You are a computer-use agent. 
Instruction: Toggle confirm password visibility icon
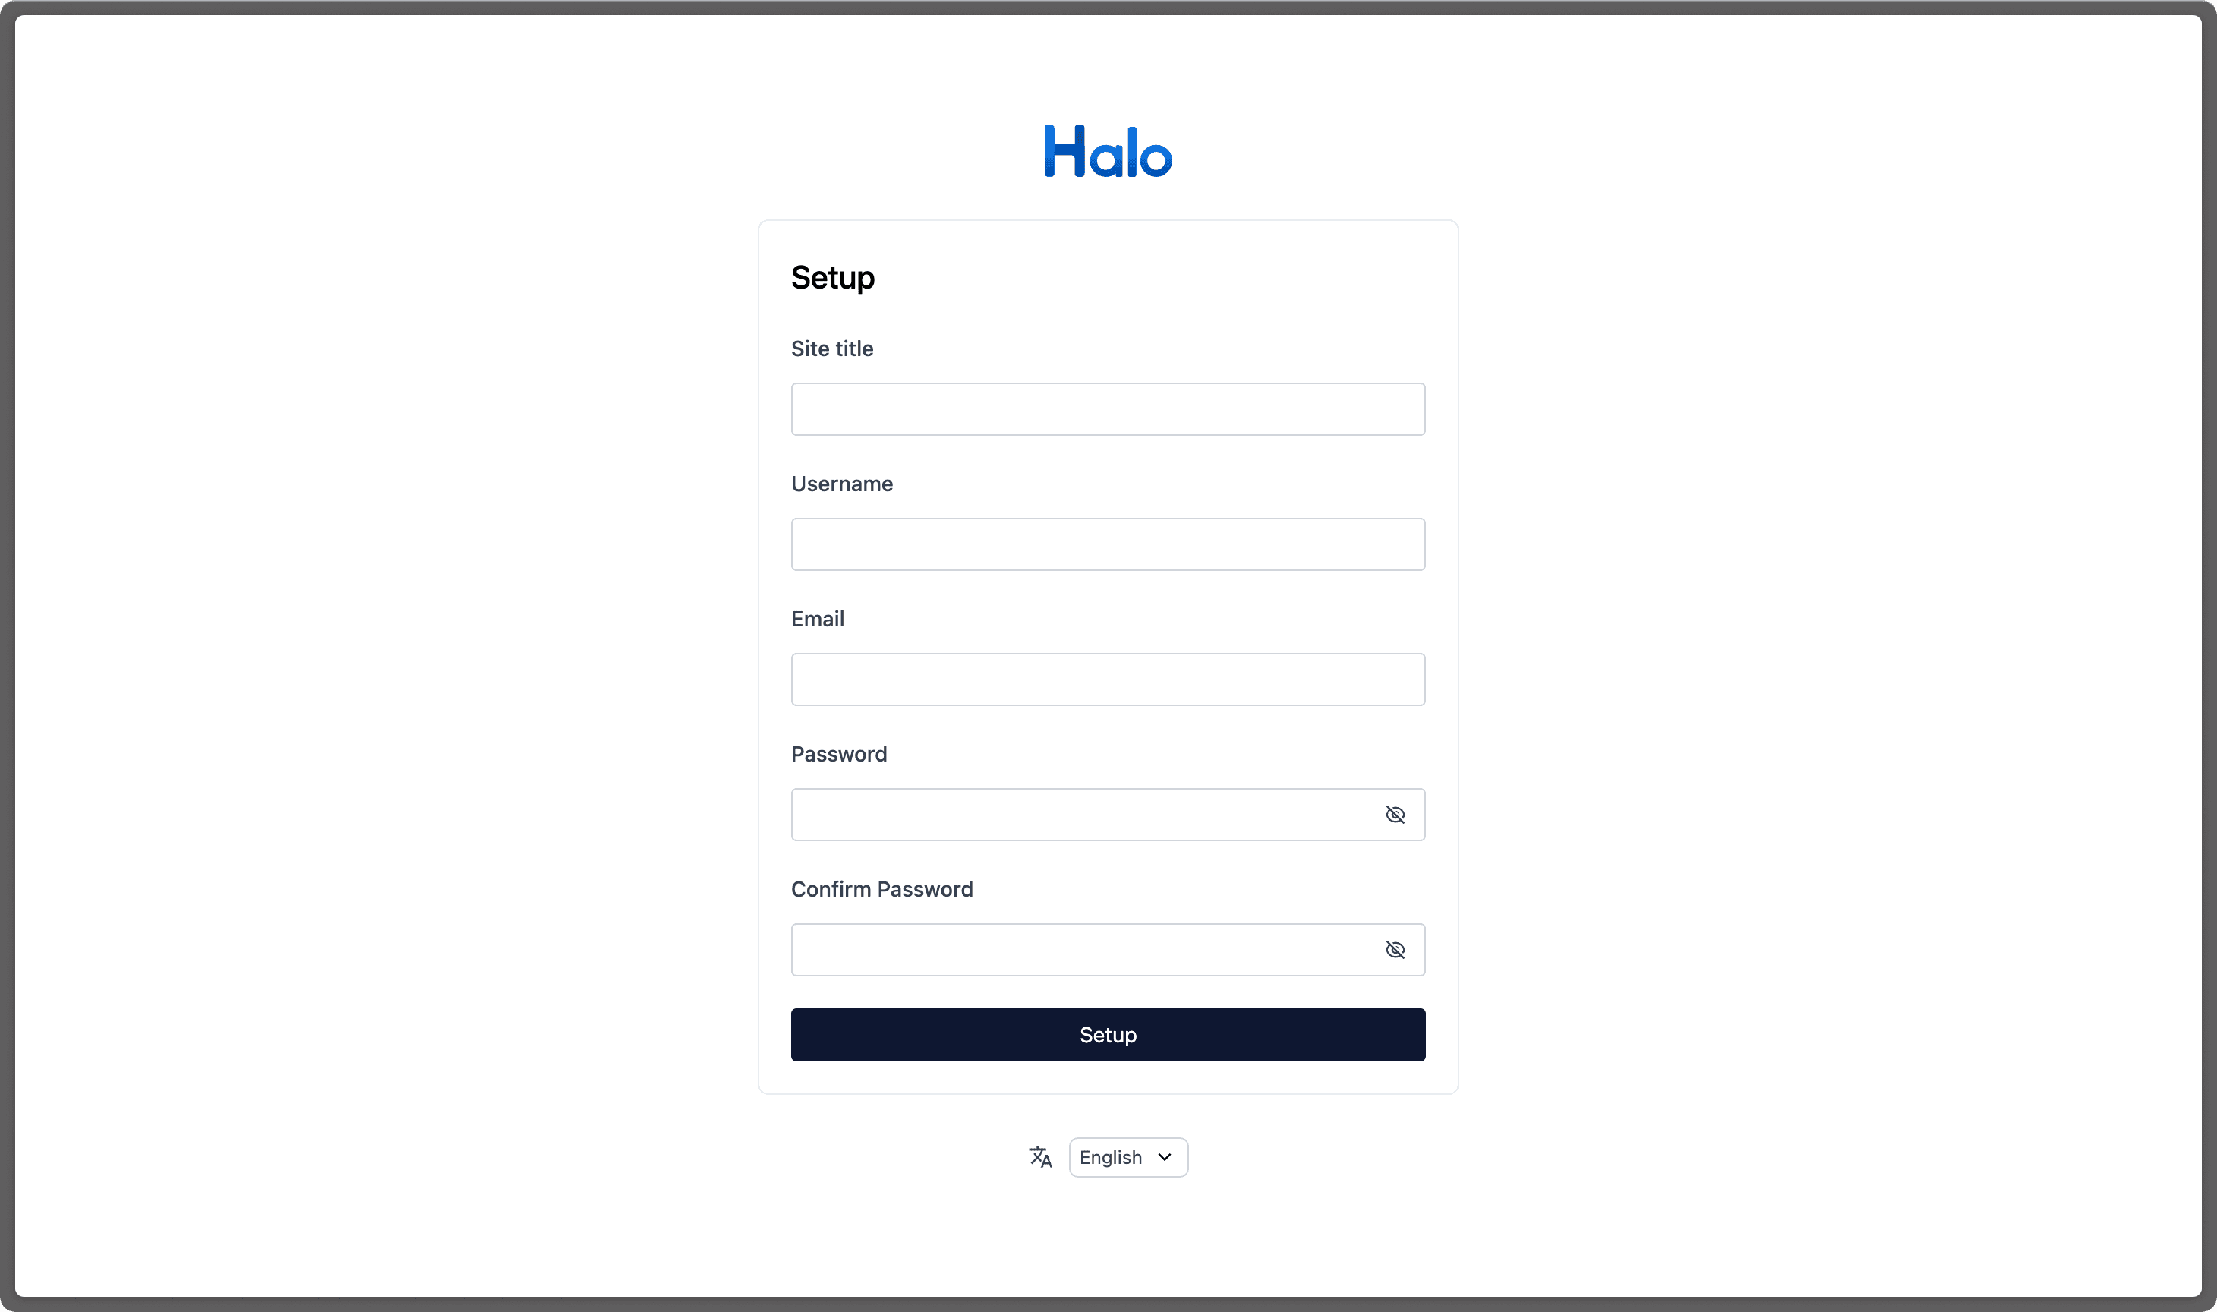pos(1395,948)
